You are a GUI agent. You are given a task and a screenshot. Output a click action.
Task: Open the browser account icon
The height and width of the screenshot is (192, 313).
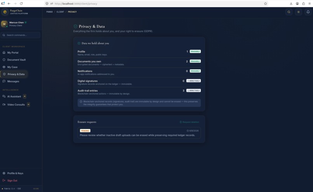[297, 3]
